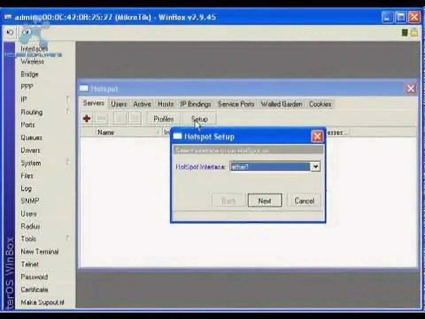
Task: Switch to the Hosts tab
Action: tap(165, 104)
